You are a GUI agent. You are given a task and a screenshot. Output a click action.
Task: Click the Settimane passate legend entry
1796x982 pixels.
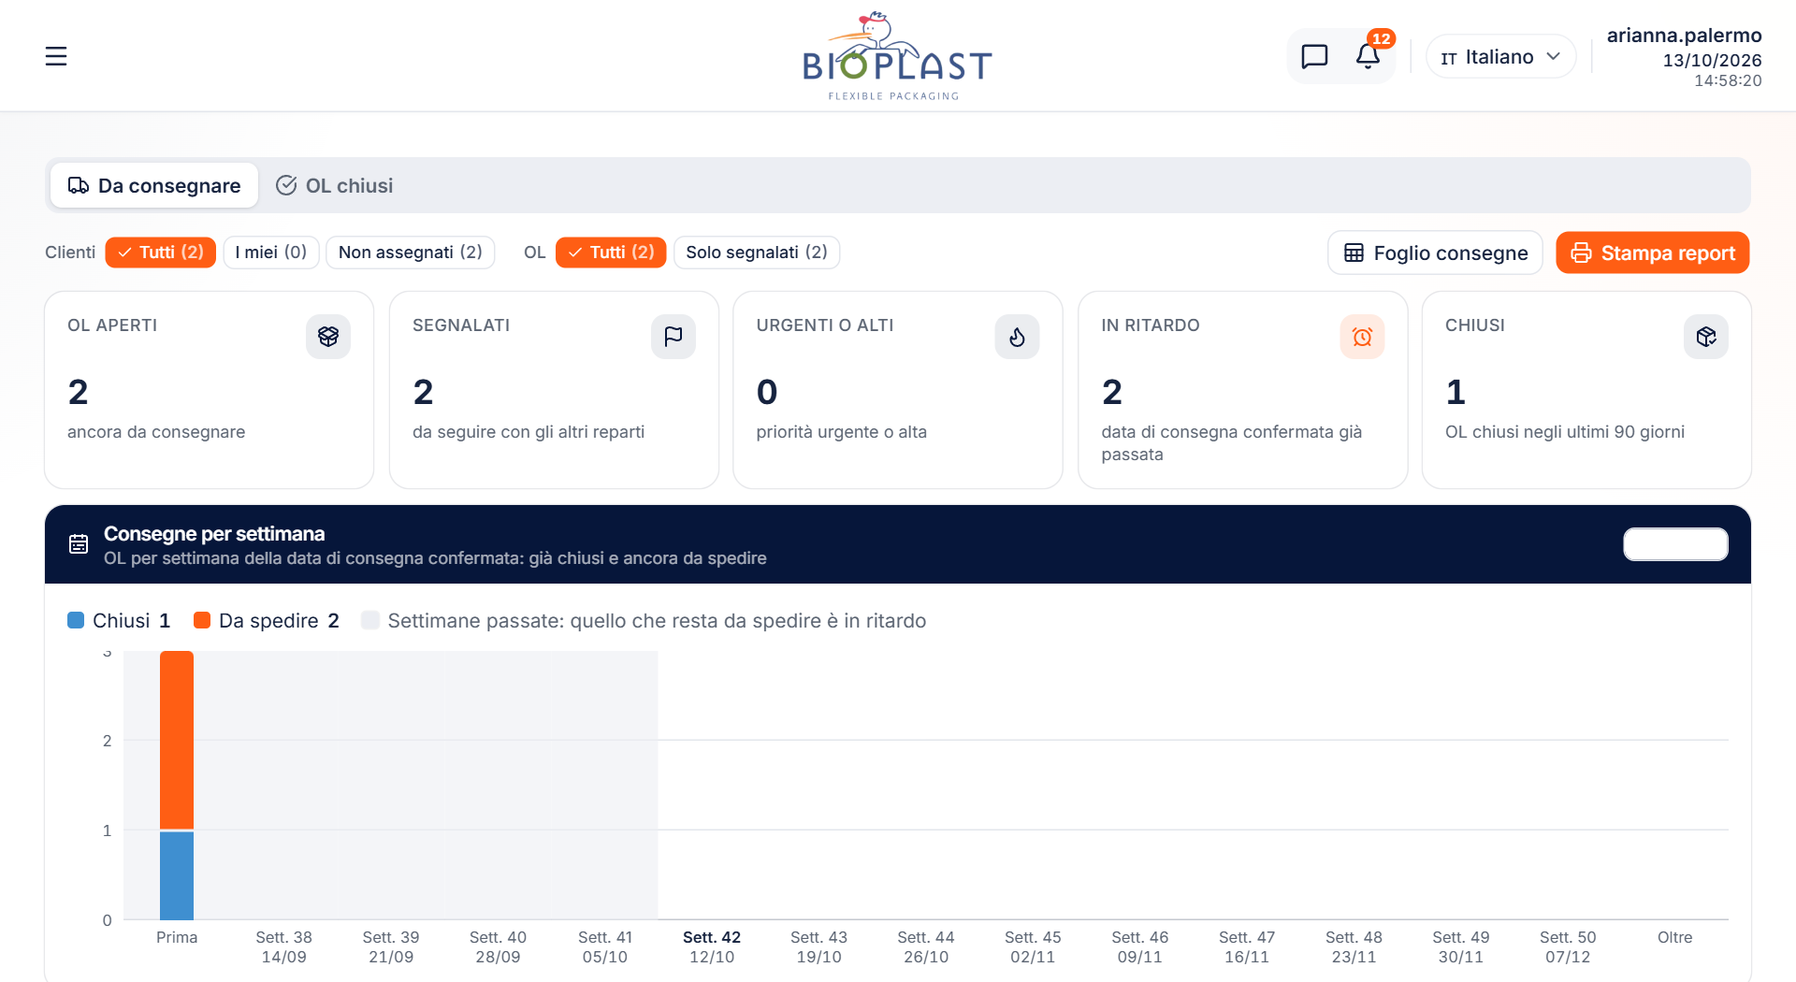point(644,621)
